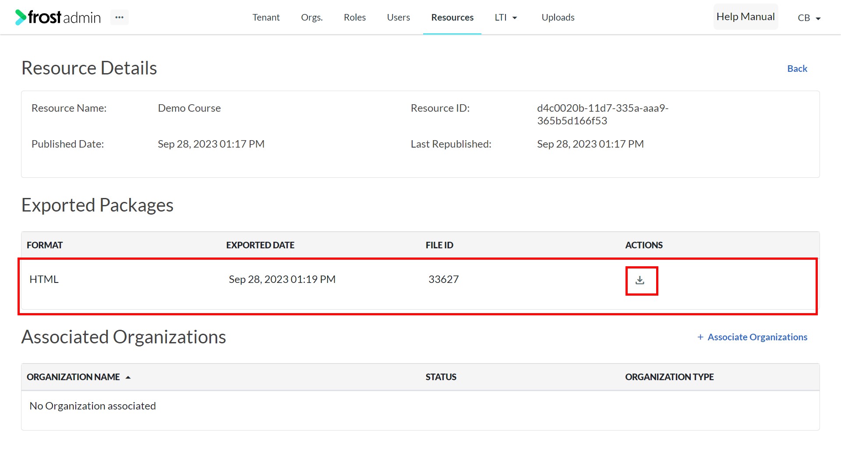The width and height of the screenshot is (841, 473).
Task: Click the STATUS column header
Action: tap(441, 377)
